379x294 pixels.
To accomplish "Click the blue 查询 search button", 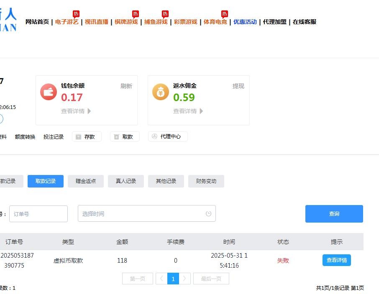I will tap(334, 214).
